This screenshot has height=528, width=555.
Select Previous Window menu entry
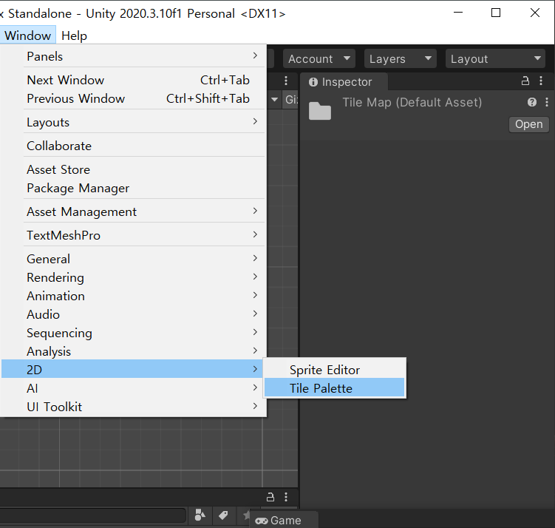tap(133, 98)
